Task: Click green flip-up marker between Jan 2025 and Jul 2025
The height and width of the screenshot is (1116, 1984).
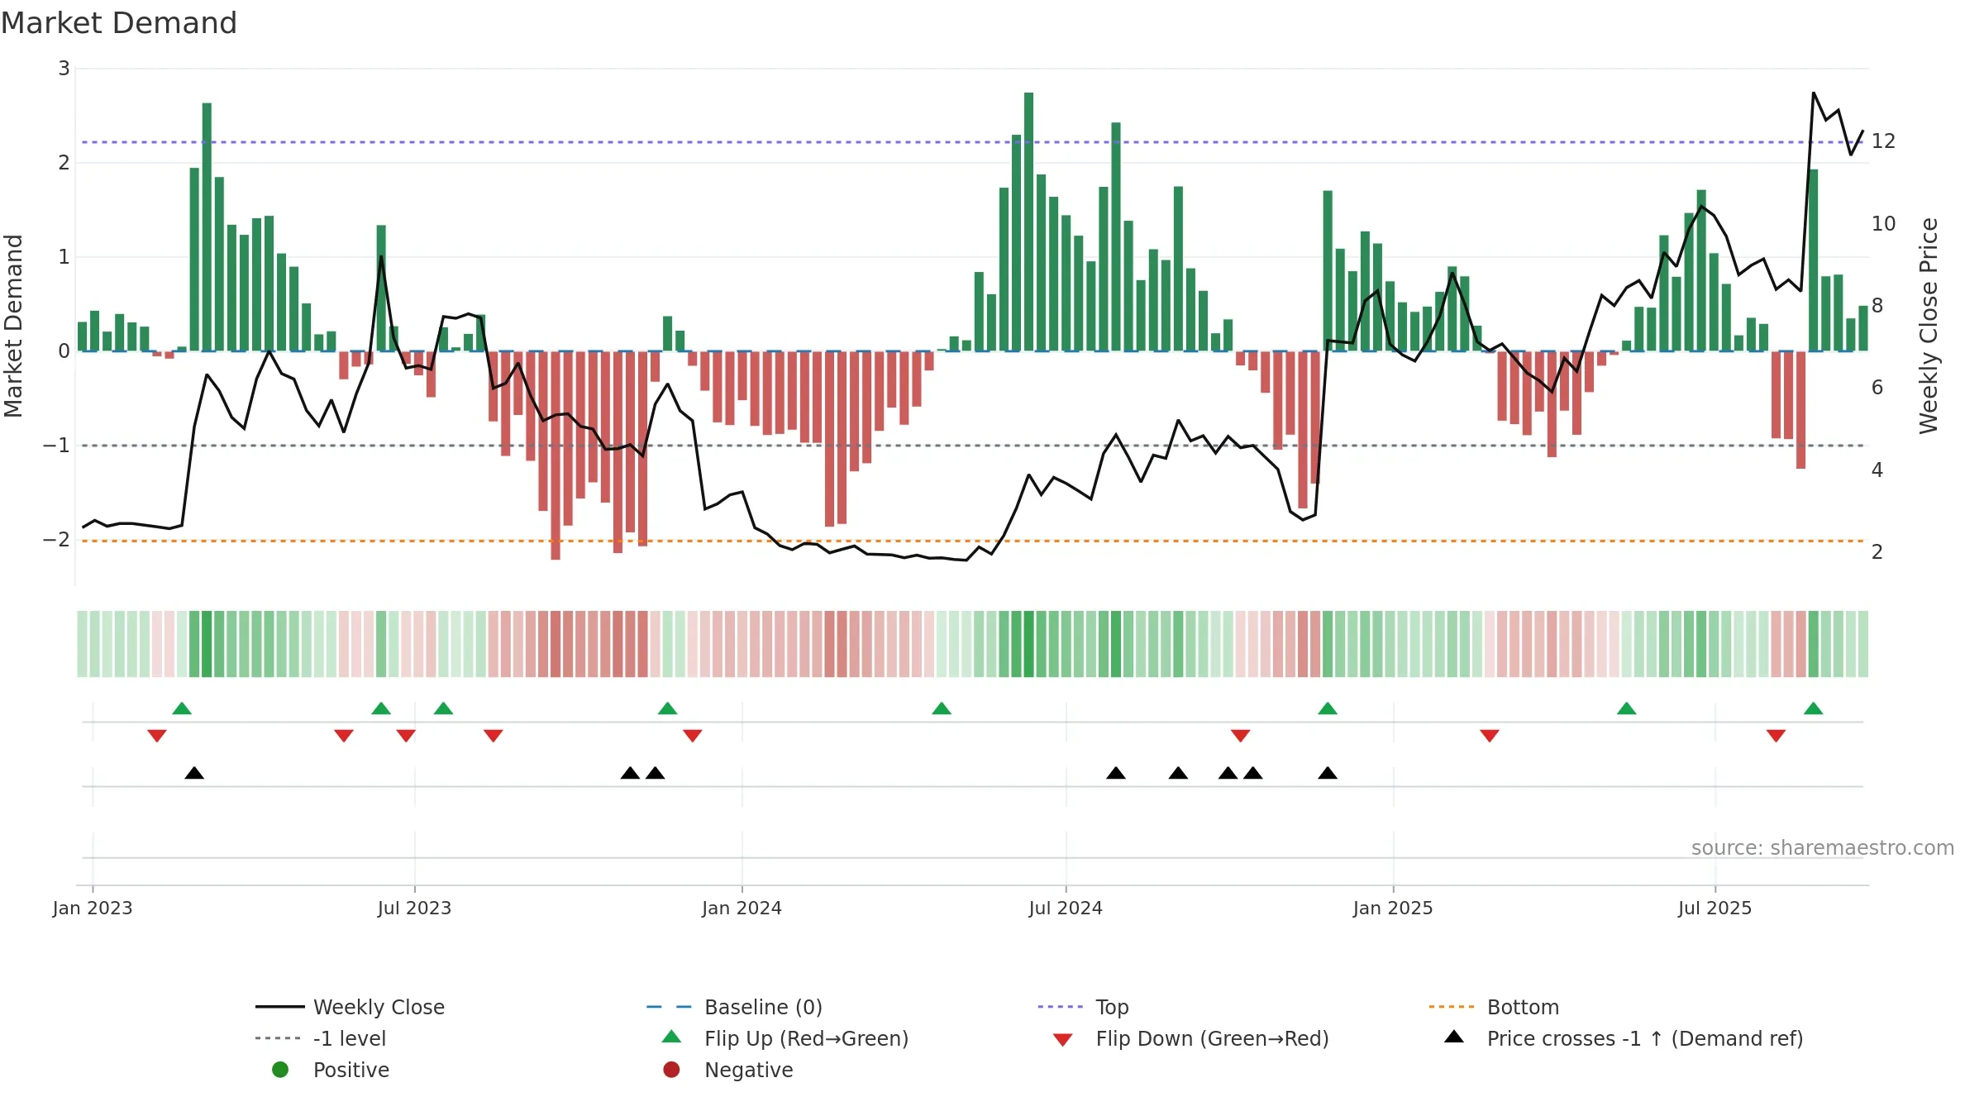Action: [x=1627, y=708]
